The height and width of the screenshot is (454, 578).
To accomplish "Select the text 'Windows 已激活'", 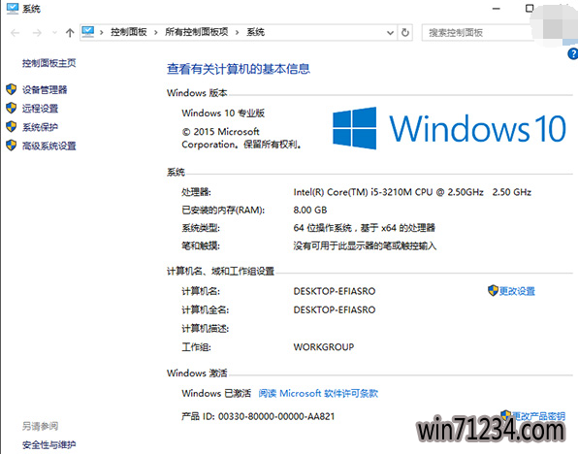I will coord(216,394).
